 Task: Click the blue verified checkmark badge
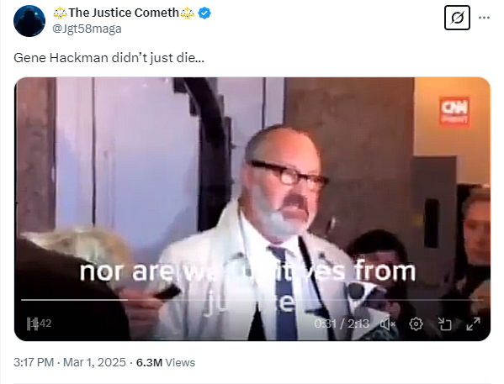204,13
